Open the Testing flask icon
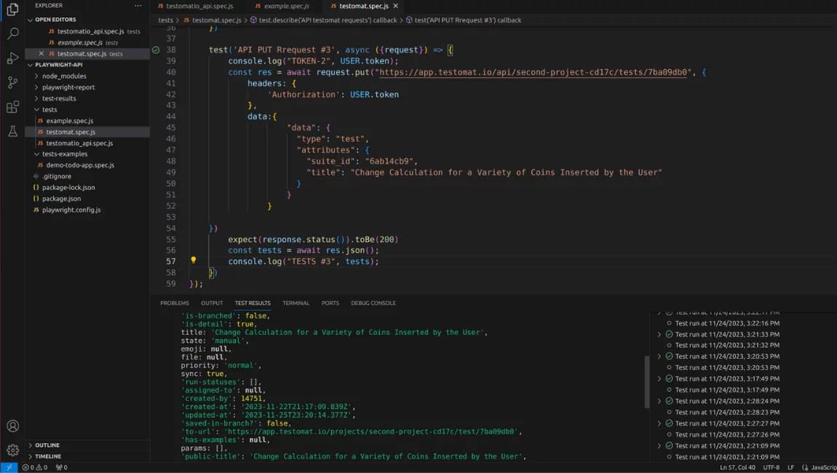The width and height of the screenshot is (837, 473). (x=12, y=132)
